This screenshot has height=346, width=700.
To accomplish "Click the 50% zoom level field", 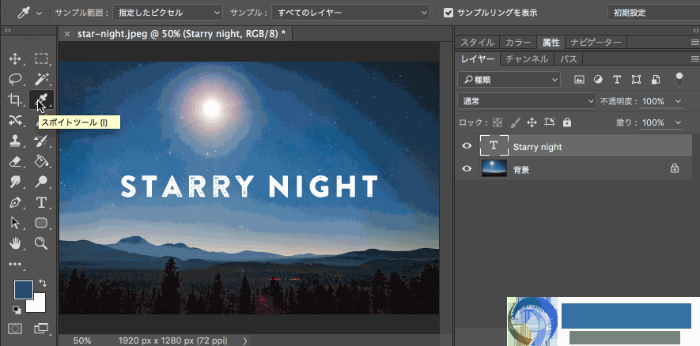I will tap(82, 340).
